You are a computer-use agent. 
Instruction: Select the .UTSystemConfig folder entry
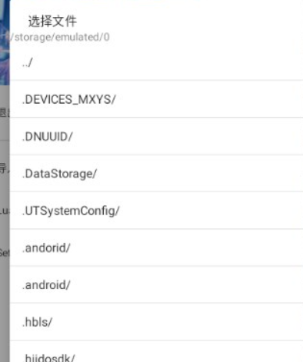click(x=156, y=211)
